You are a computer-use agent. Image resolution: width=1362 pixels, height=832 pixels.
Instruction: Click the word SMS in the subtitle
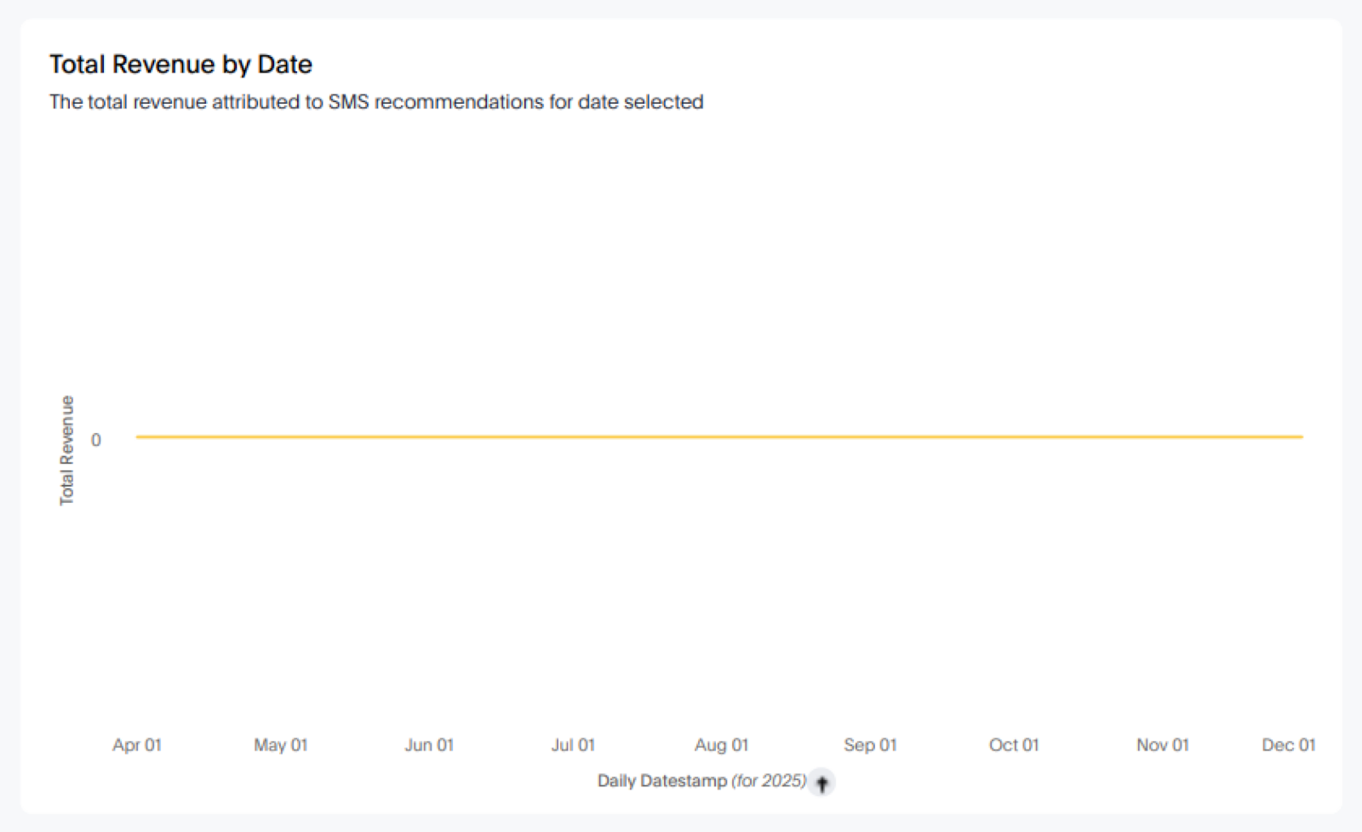point(348,102)
